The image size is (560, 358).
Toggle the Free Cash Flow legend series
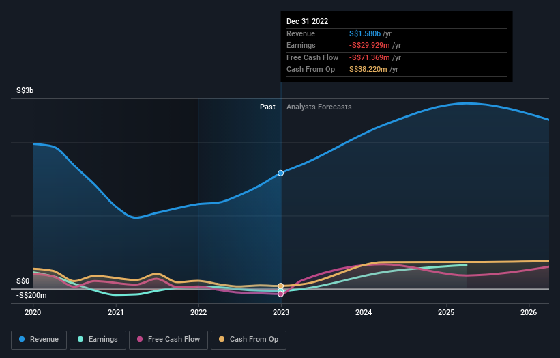coord(168,340)
